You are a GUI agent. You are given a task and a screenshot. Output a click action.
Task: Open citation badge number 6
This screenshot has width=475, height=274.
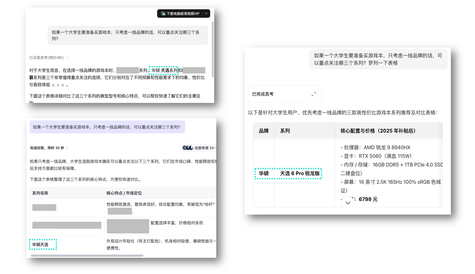pos(63,85)
